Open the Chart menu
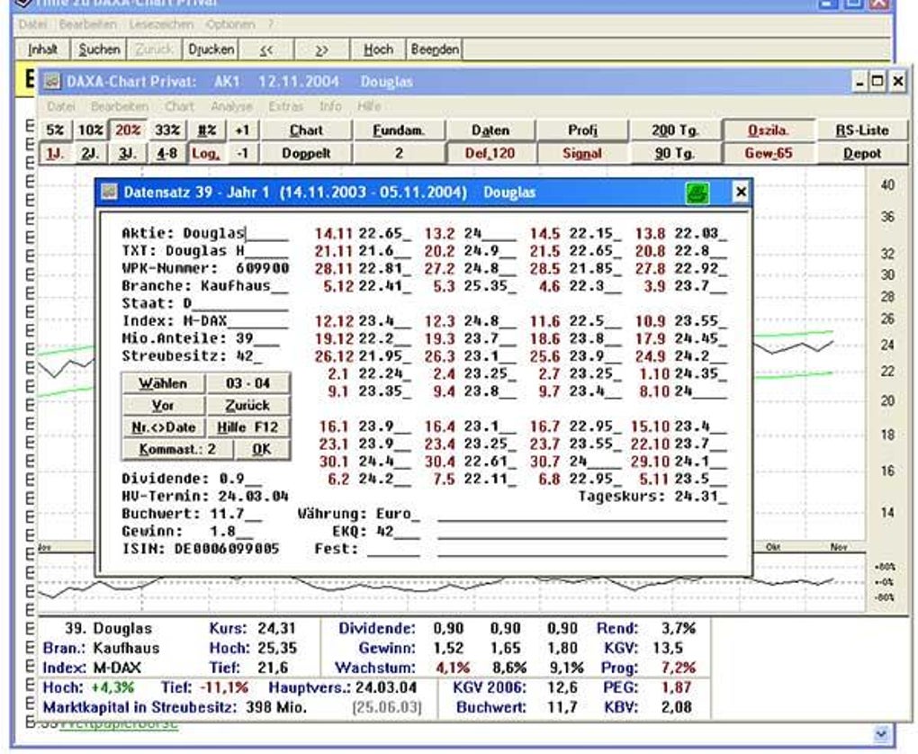 point(179,106)
